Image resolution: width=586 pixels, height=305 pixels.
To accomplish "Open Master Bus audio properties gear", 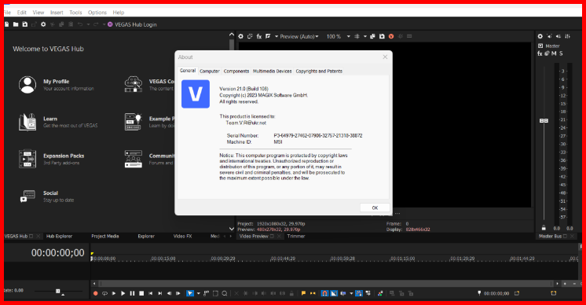I will pos(540,36).
